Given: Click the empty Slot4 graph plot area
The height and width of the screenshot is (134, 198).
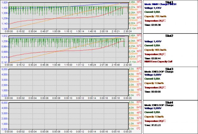Looking at the screenshot, I should 69,116.
